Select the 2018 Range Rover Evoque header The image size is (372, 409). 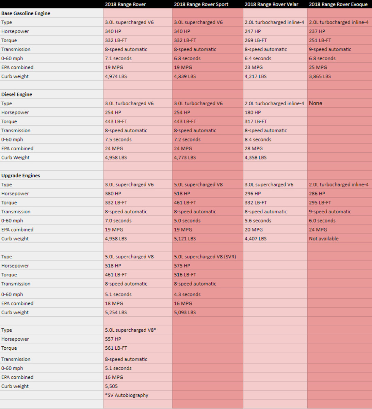(x=338, y=4)
